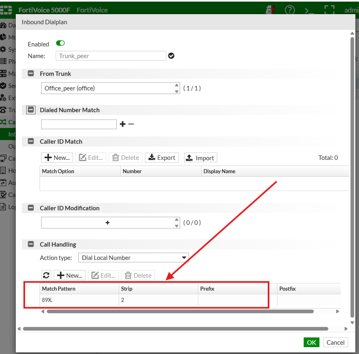Viewport: 359px width, 354px height.
Task: Click Edit in Caller ID Match toolbar
Action: (x=91, y=158)
